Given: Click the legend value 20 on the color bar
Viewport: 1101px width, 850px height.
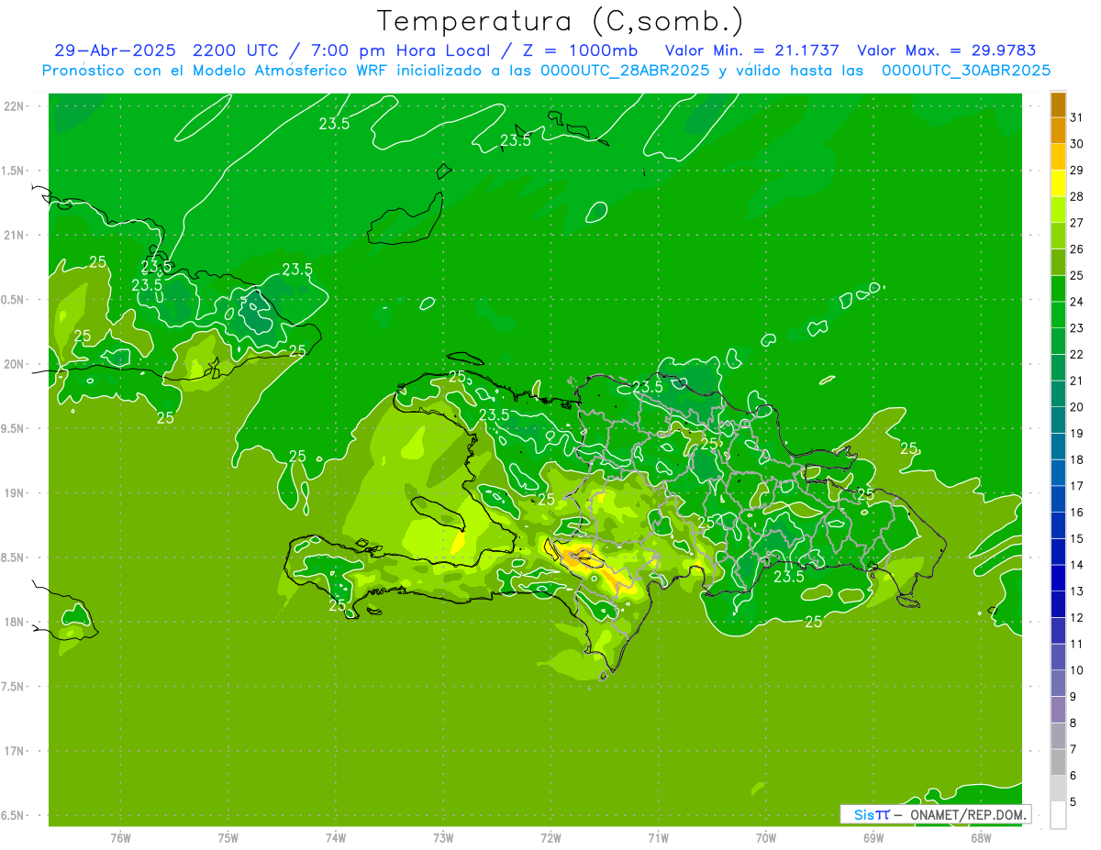Looking at the screenshot, I should click(1076, 407).
